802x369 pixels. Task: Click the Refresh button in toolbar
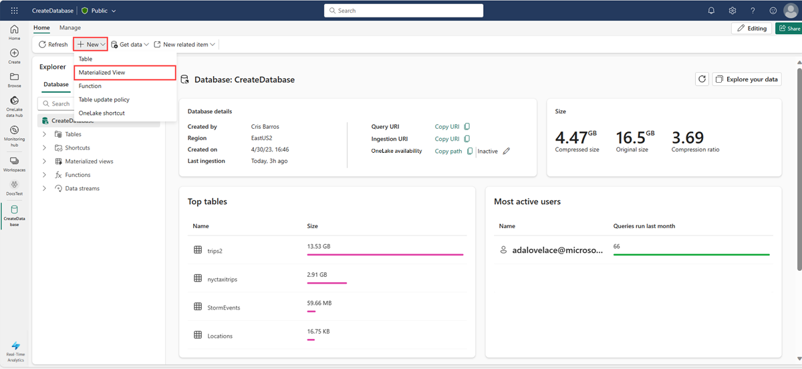click(x=53, y=45)
